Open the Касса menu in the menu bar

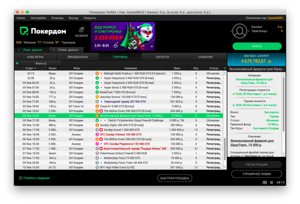point(21,18)
